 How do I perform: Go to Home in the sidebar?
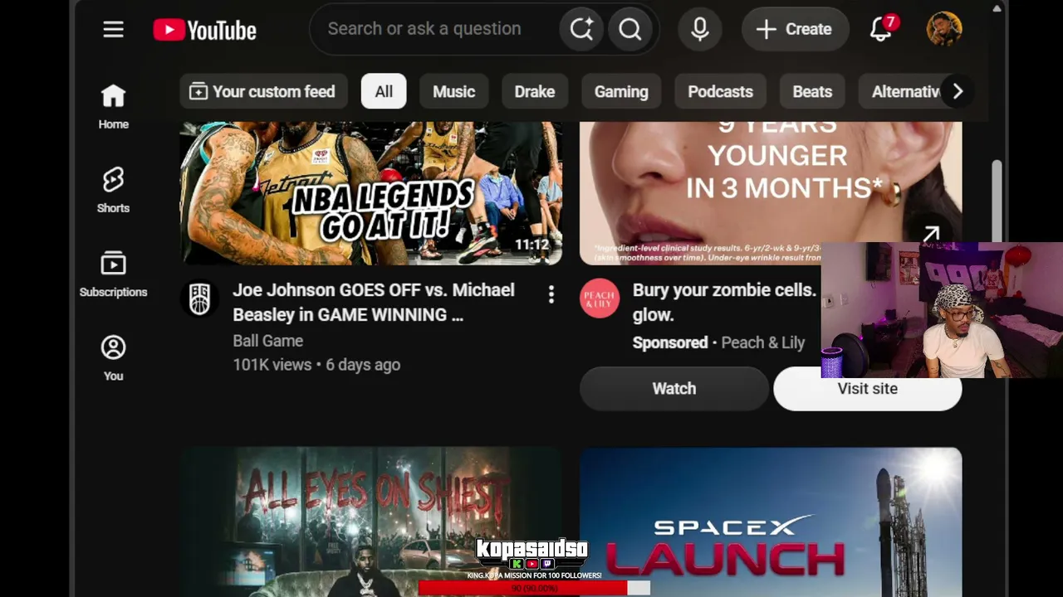(113, 107)
